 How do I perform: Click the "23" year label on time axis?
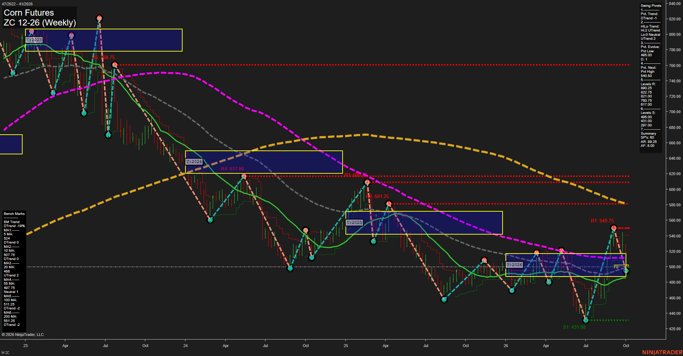coord(25,346)
